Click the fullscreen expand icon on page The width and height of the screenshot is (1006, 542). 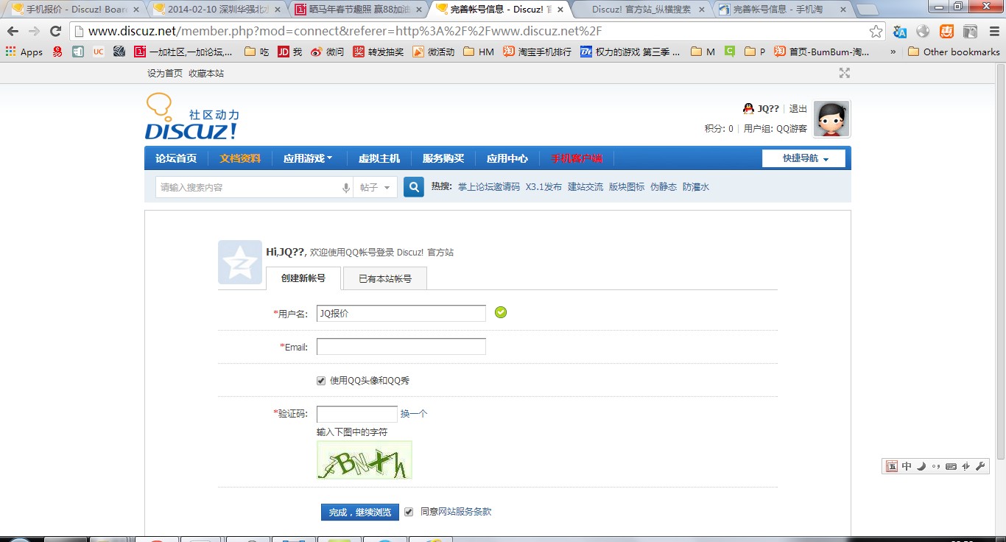845,73
